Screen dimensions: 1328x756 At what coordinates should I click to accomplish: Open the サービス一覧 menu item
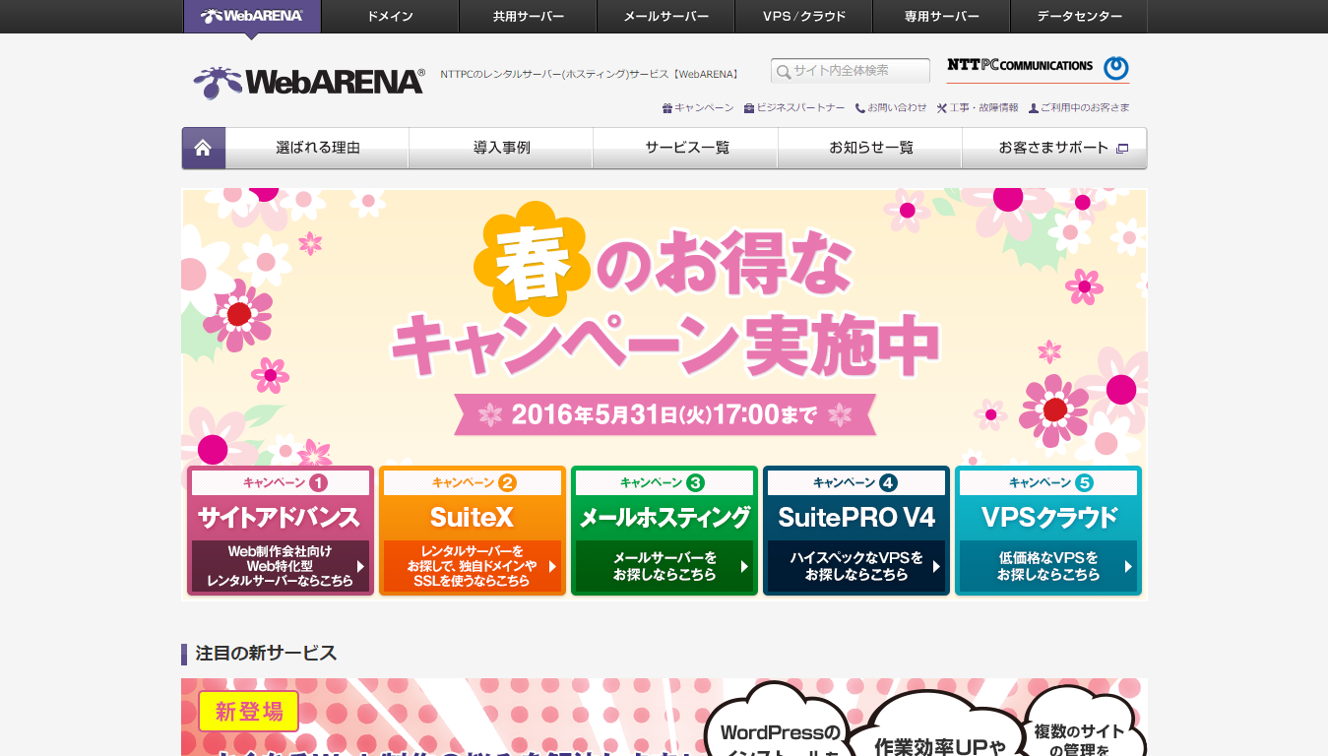pyautogui.click(x=686, y=148)
